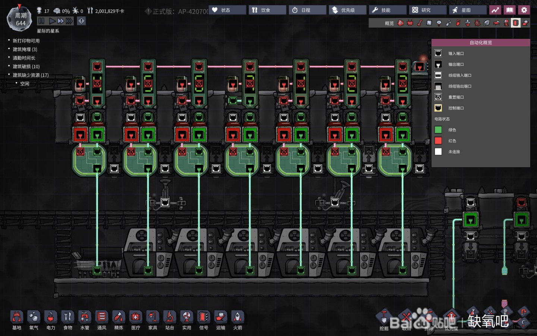
Task: Open the 信号 (Automation) build category
Action: (204, 320)
